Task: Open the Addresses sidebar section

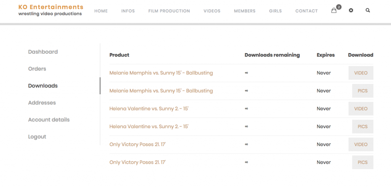Action: pyautogui.click(x=42, y=103)
